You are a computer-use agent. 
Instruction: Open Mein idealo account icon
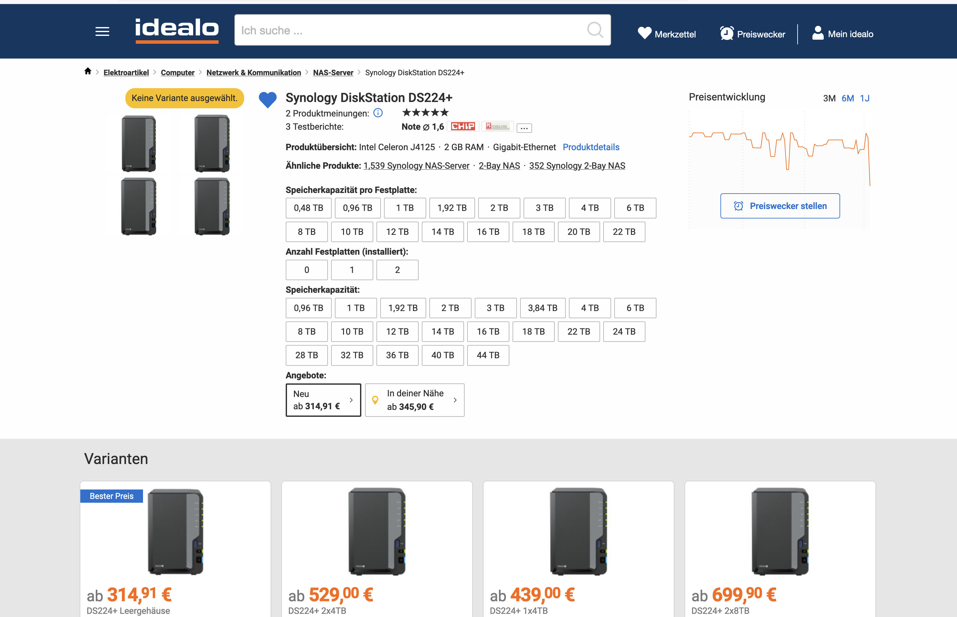click(817, 33)
